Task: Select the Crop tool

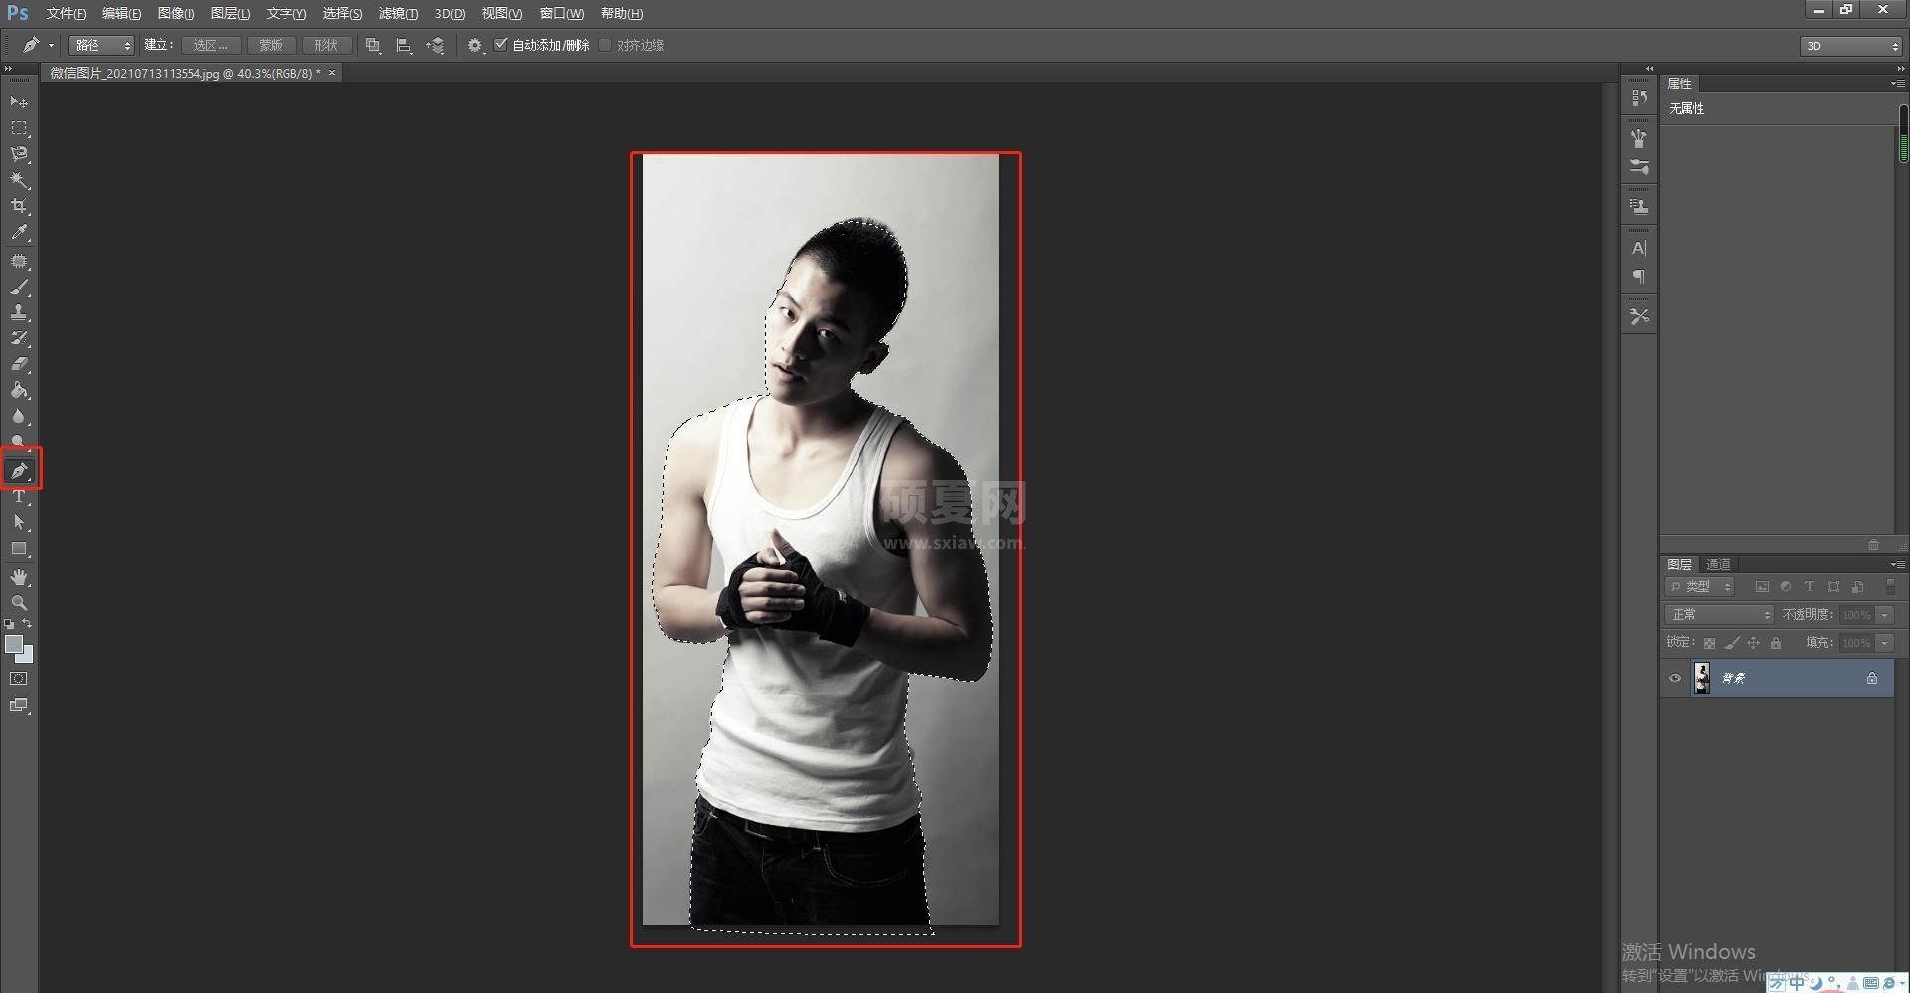Action: [x=19, y=206]
